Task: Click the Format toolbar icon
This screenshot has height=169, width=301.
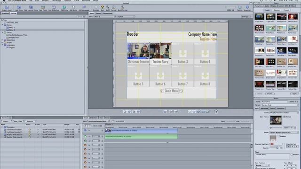Action: pyautogui.click(x=114, y=8)
